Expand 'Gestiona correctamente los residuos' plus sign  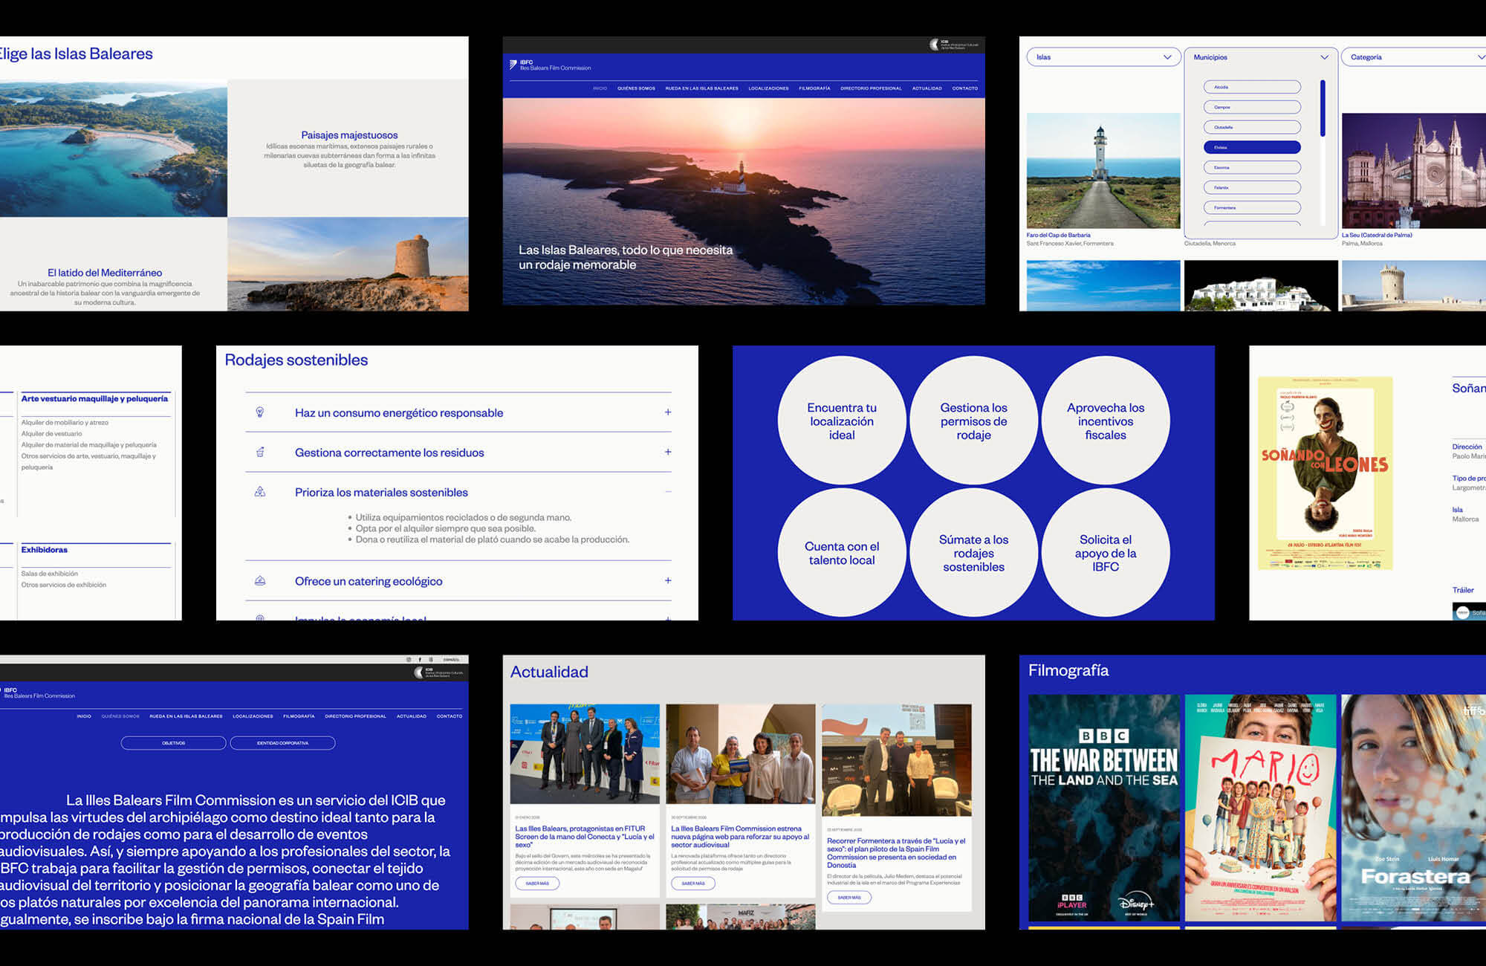668,452
